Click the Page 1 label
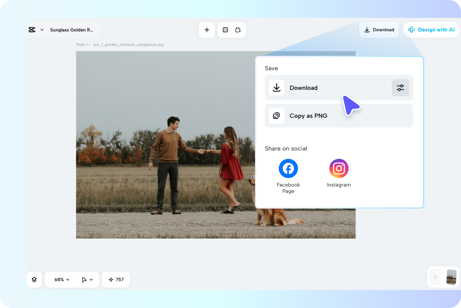461x308 pixels. click(x=82, y=44)
